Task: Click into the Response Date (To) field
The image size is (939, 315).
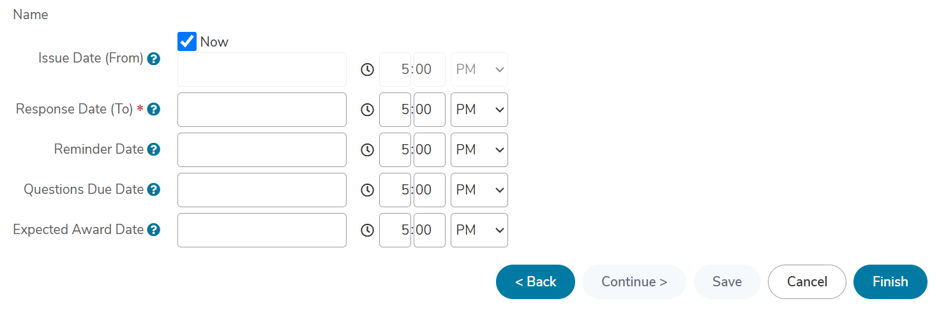Action: point(262,110)
